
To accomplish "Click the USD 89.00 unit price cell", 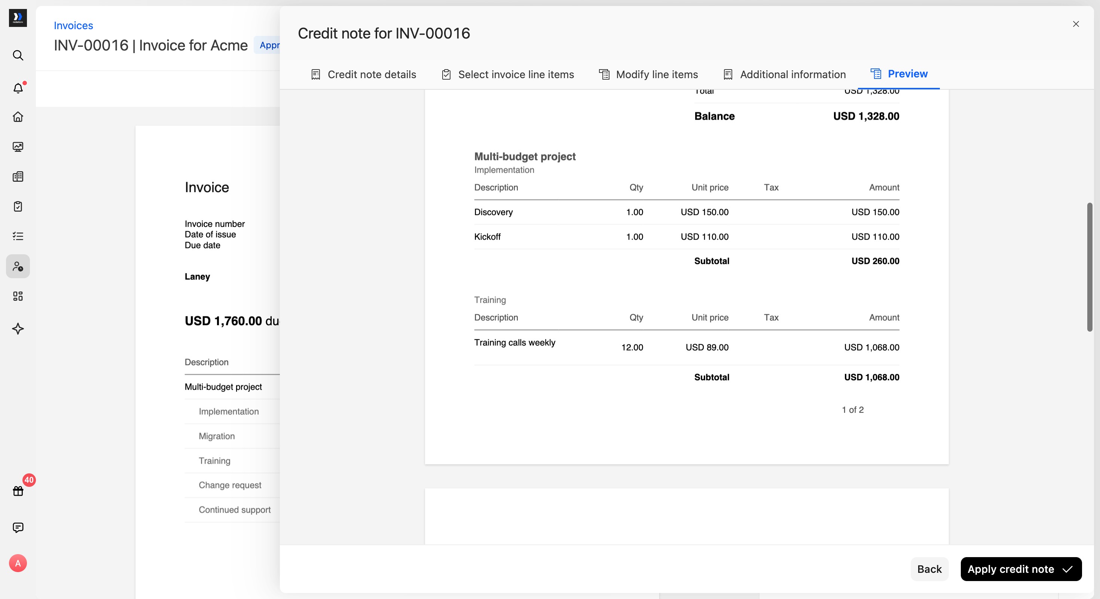I will point(707,347).
